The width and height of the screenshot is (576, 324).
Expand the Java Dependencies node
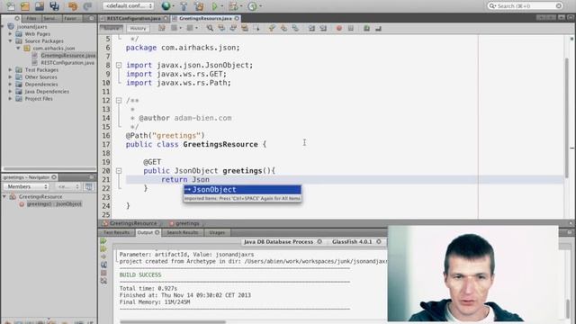(10, 92)
